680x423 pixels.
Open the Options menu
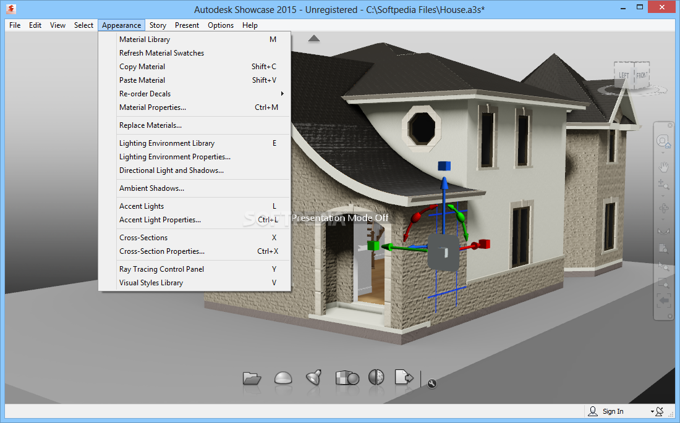(x=221, y=25)
